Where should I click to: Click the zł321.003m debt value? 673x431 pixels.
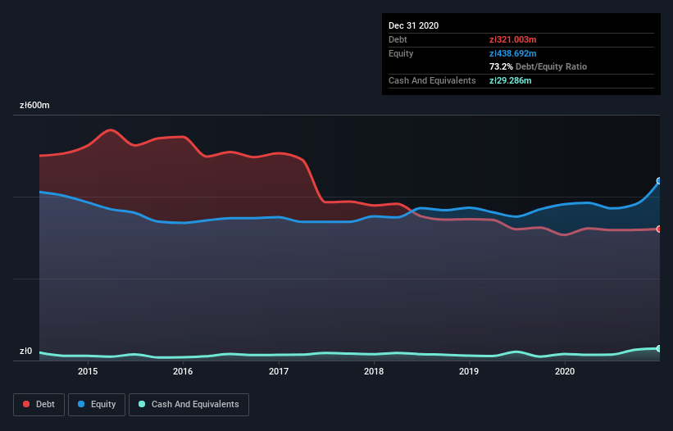click(513, 40)
